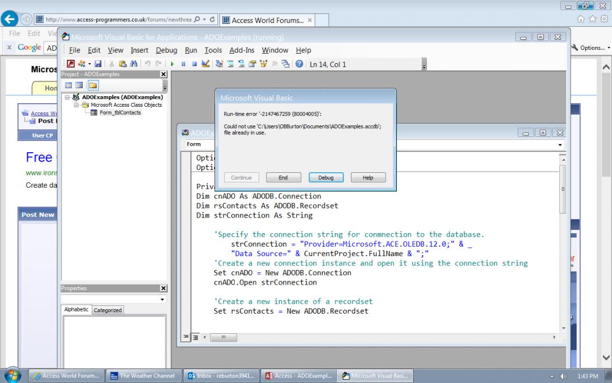
Task: Toggle Folders icon in Project panel
Action: tap(93, 85)
